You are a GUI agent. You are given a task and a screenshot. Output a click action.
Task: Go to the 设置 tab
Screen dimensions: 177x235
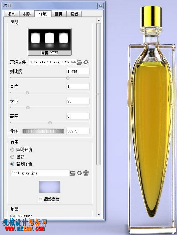[74, 14]
